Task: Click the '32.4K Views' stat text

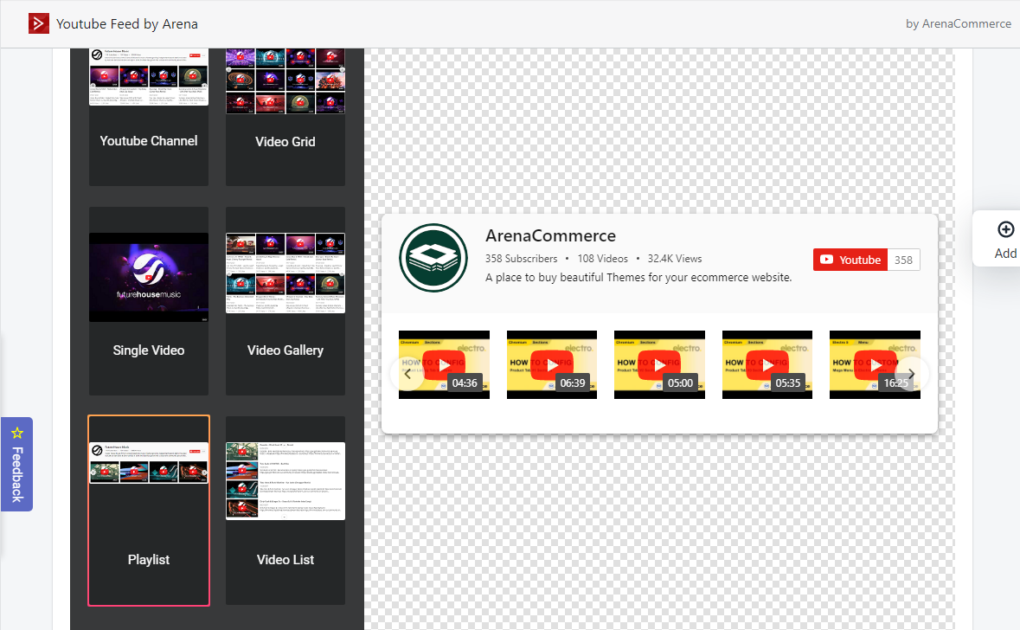Action: tap(675, 259)
